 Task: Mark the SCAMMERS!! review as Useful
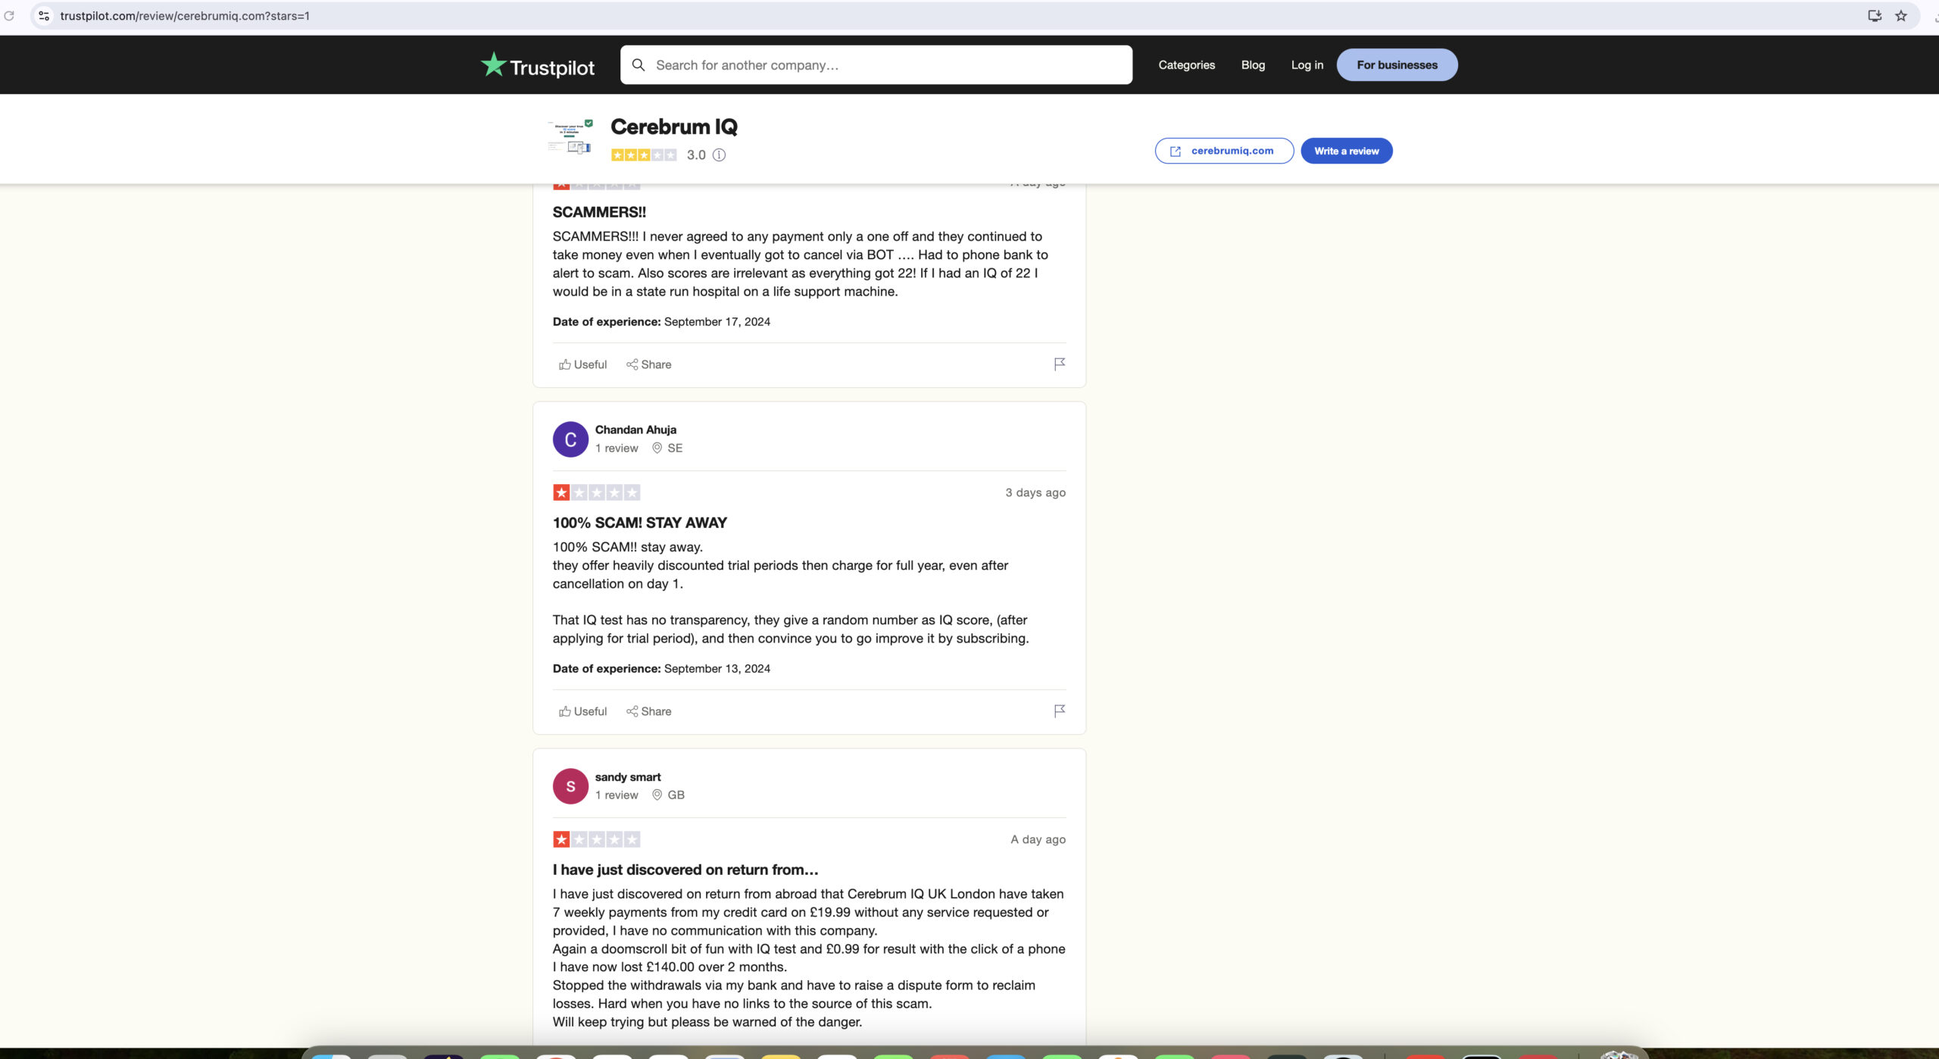[582, 365]
